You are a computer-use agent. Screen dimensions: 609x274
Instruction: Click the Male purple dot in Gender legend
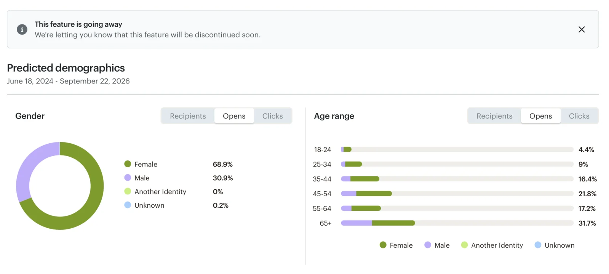(128, 178)
